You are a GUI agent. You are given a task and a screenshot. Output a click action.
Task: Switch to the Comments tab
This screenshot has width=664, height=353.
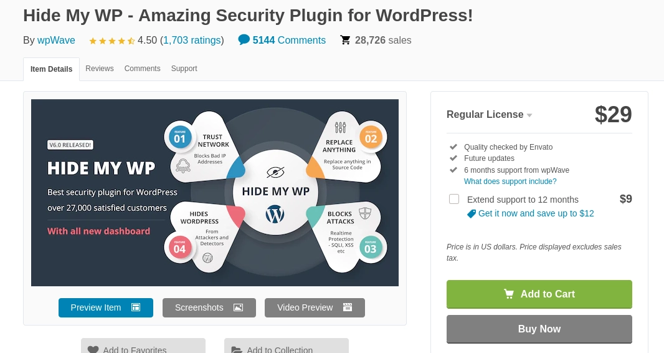(x=142, y=69)
